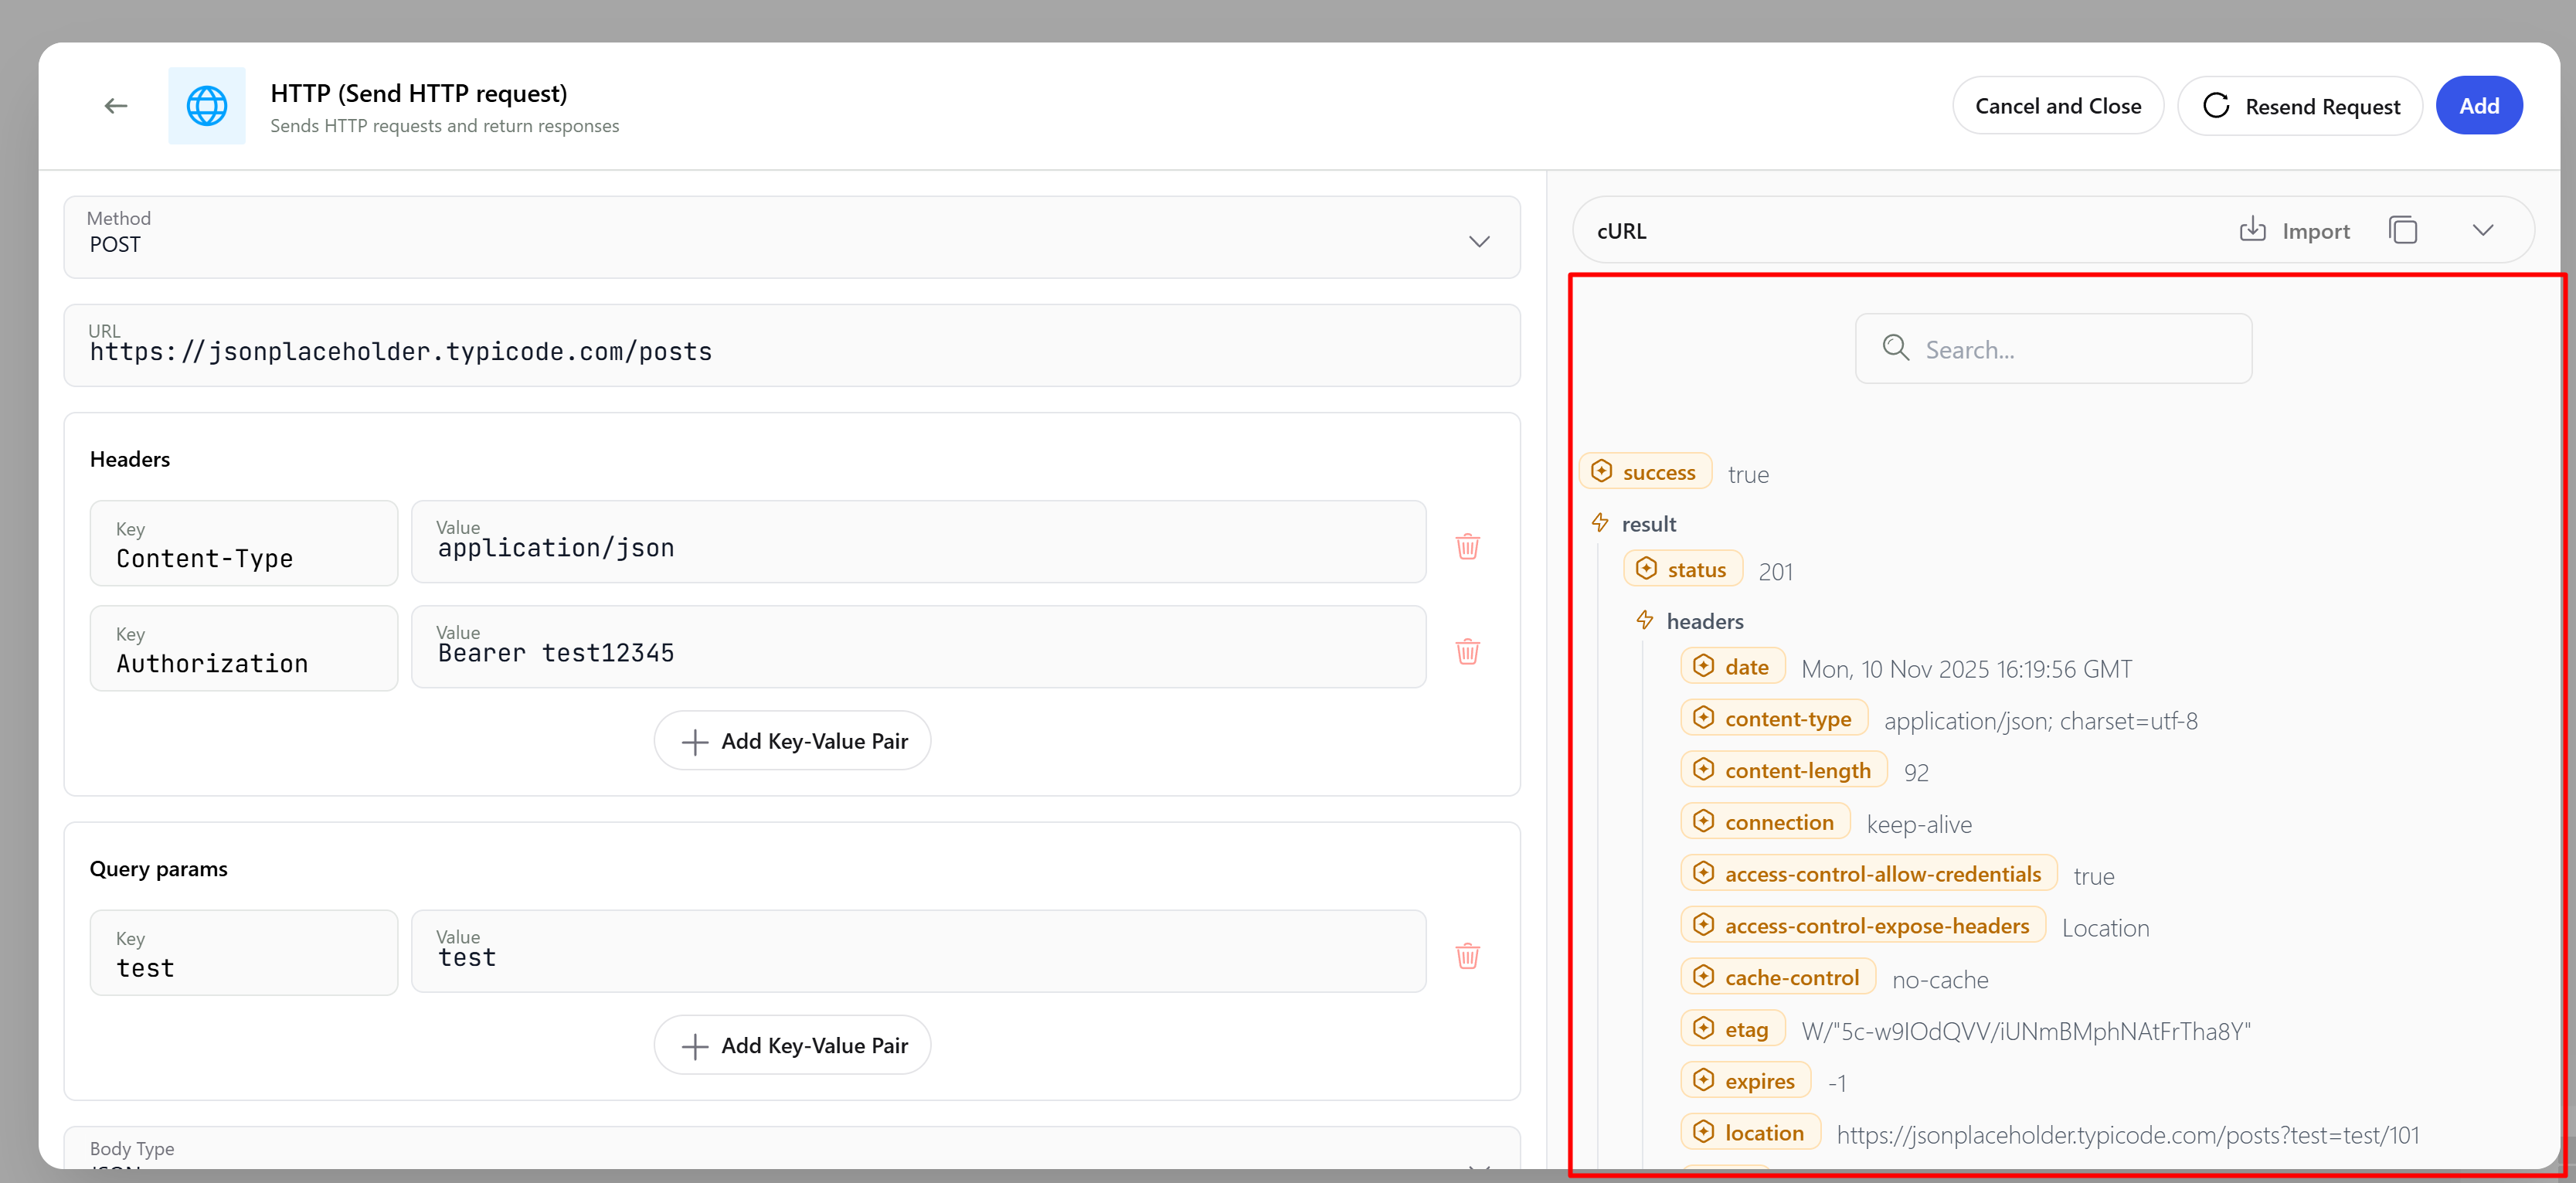Expand the Method dropdown
The width and height of the screenshot is (2576, 1183).
pos(1479,241)
